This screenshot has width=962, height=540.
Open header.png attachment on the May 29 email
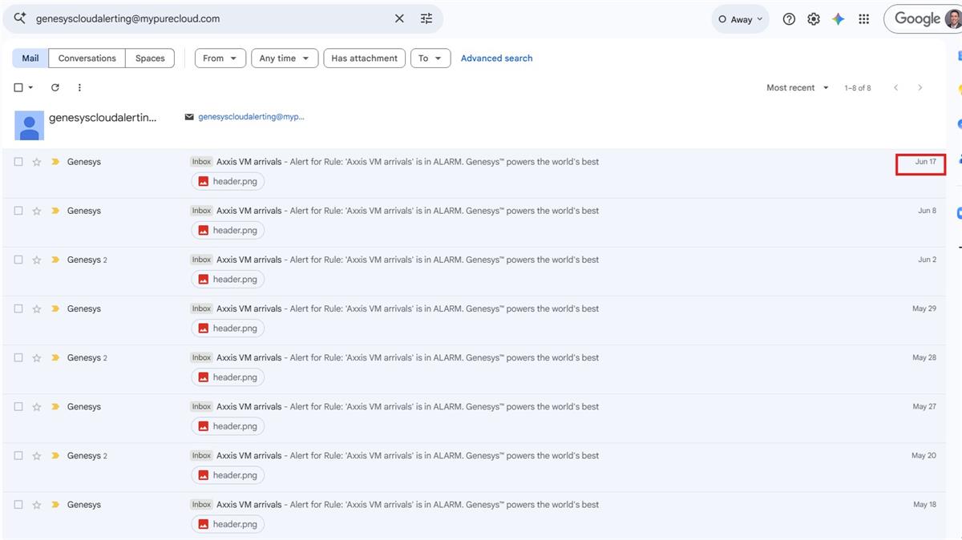coord(228,328)
